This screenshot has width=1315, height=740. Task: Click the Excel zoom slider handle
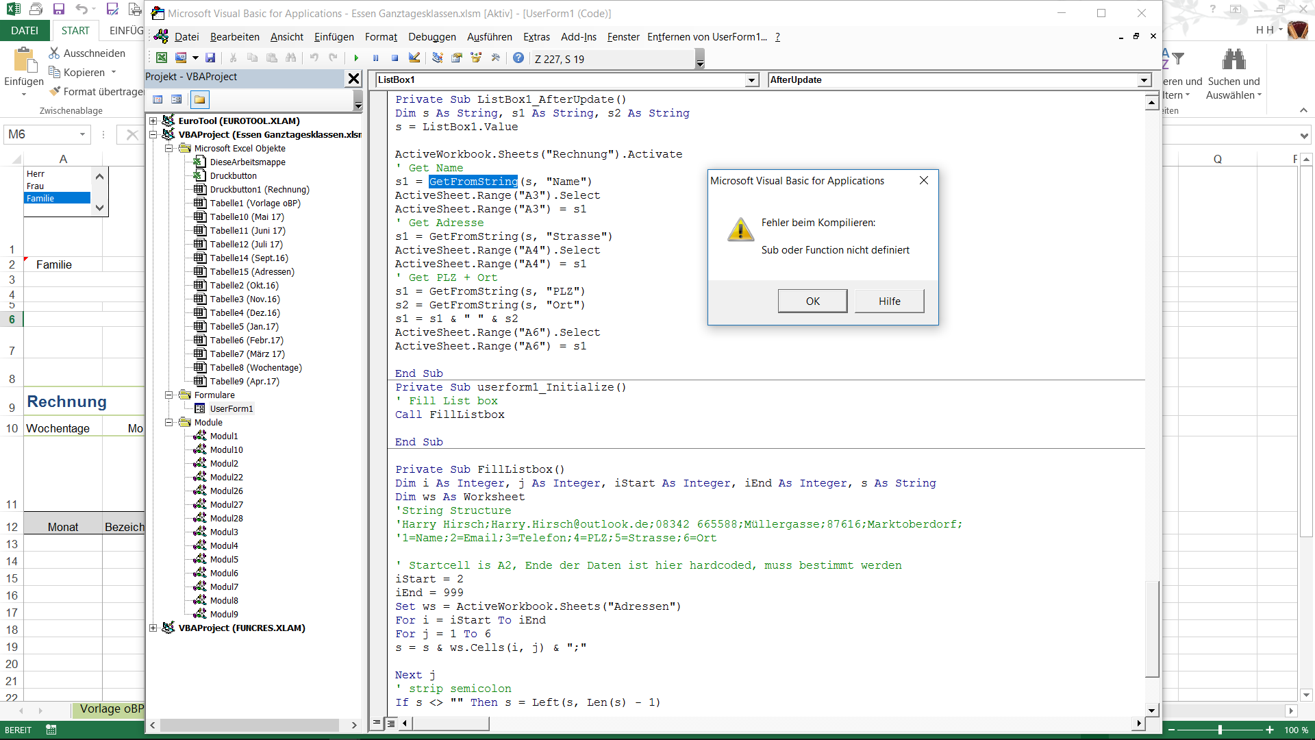(1220, 730)
